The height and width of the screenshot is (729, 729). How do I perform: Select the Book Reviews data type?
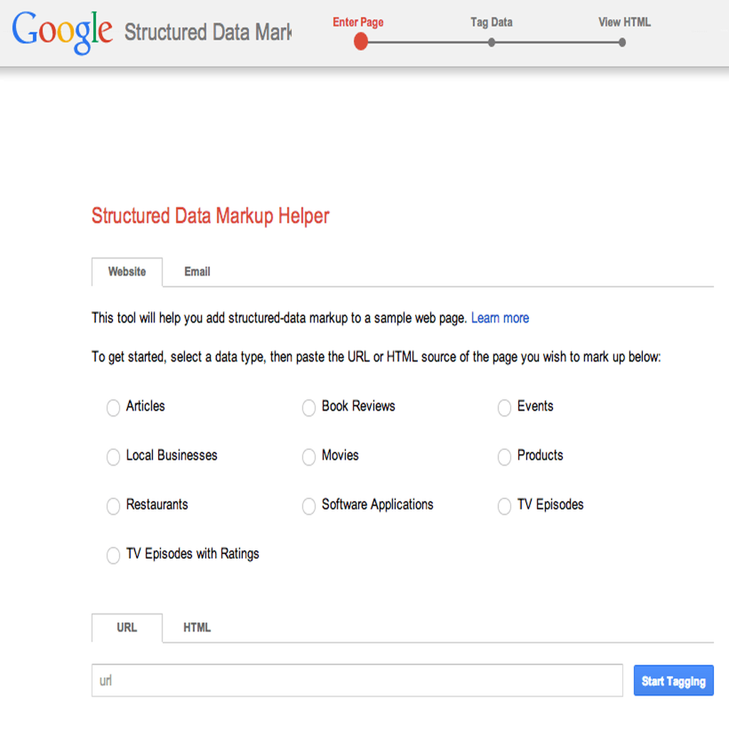pyautogui.click(x=309, y=408)
